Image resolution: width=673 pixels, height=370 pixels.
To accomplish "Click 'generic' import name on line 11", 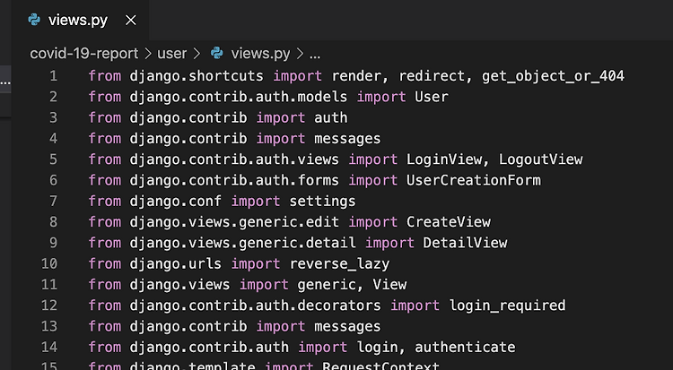I will (327, 285).
